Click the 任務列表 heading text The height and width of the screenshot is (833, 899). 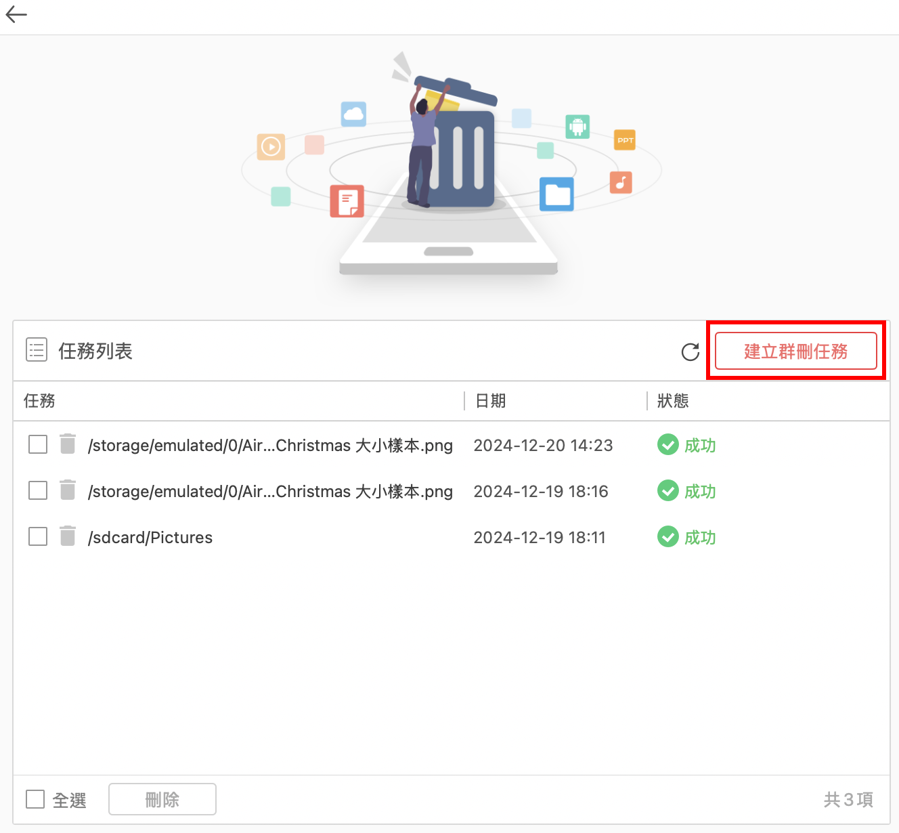click(x=95, y=351)
